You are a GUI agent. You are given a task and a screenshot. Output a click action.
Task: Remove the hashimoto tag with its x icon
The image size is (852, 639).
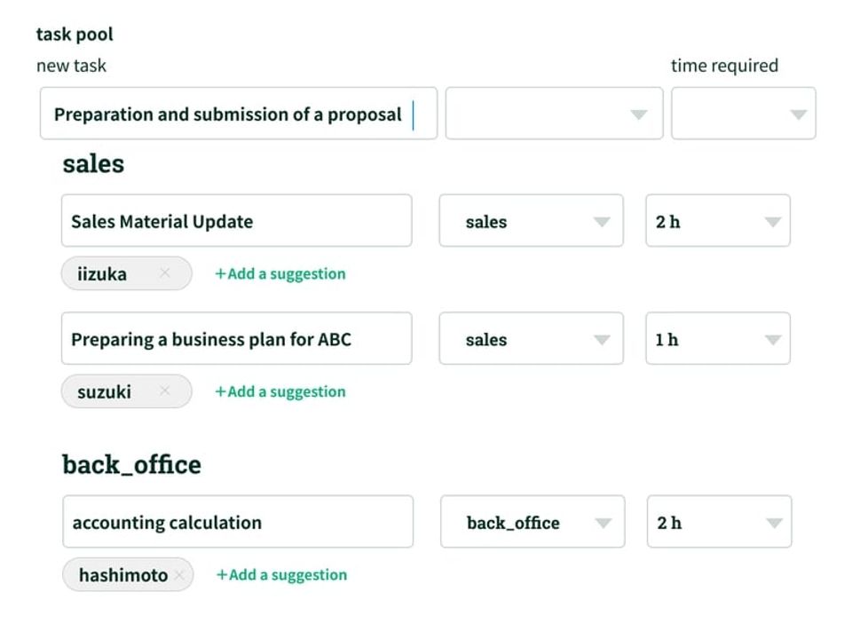coord(180,575)
